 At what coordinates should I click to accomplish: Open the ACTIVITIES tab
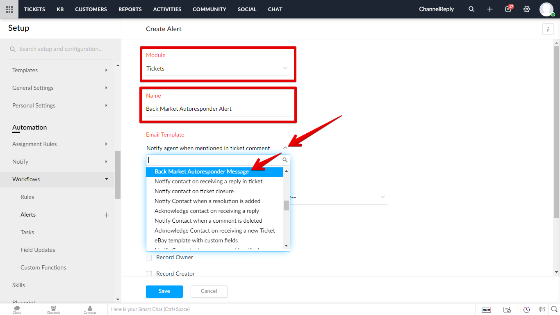(x=167, y=9)
